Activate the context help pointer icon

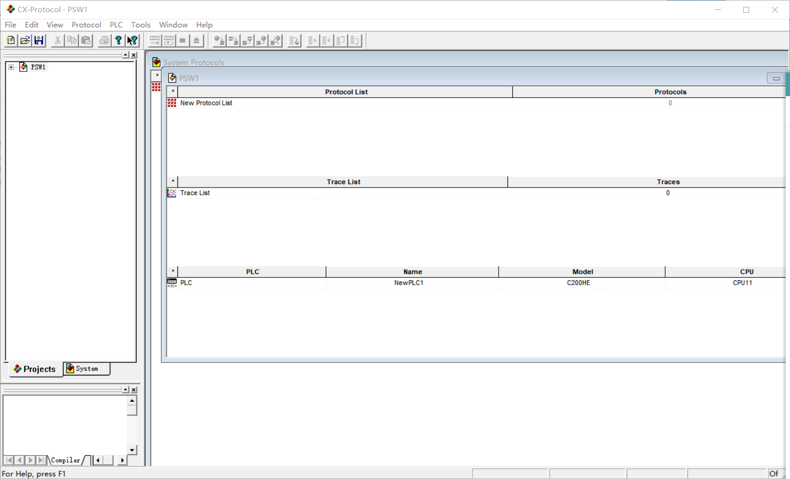click(132, 40)
